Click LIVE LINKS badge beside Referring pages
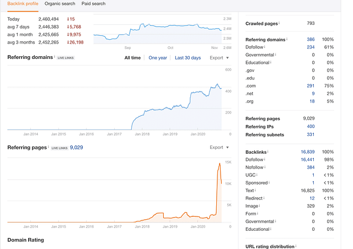The image size is (353, 249). click(60, 148)
